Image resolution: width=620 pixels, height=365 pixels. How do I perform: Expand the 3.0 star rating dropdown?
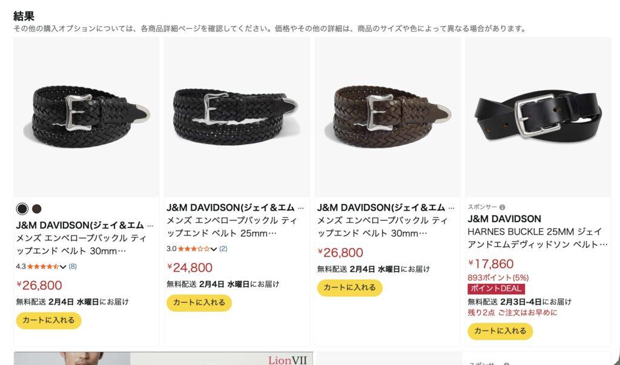tap(214, 249)
